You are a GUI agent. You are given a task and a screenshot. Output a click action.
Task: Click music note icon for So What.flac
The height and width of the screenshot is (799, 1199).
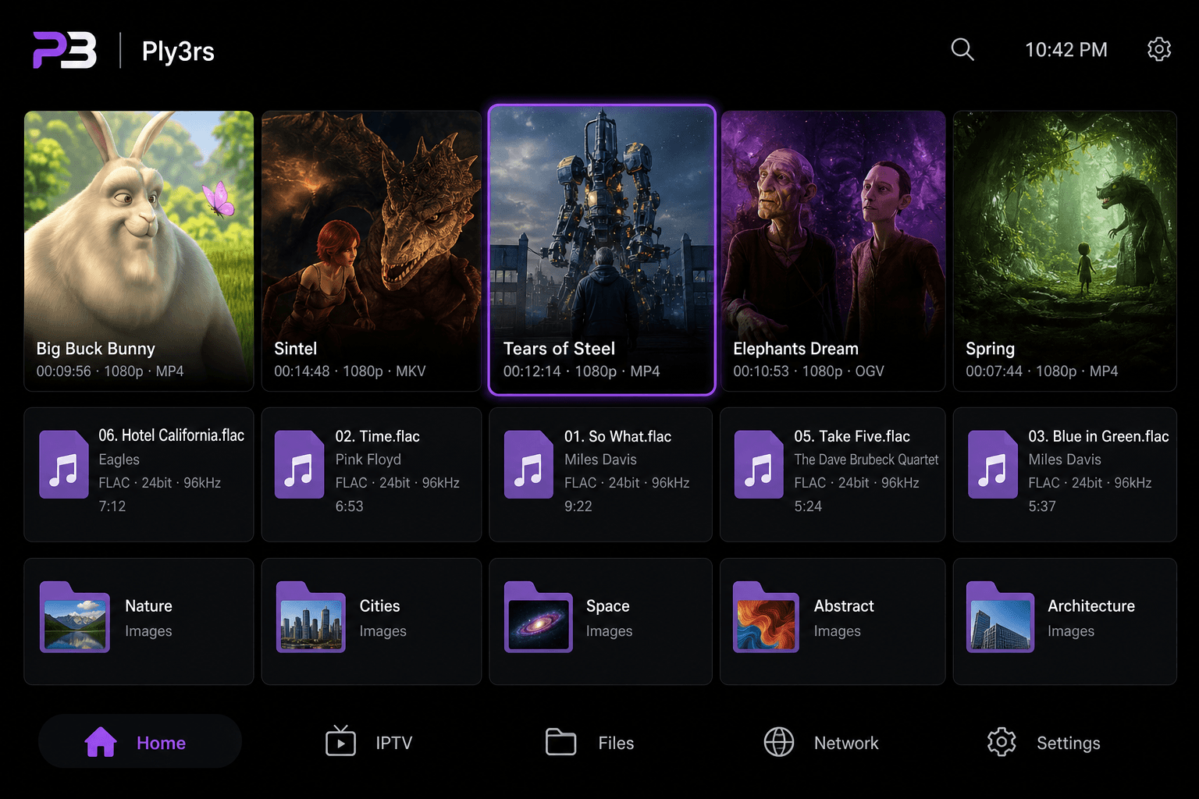point(528,464)
